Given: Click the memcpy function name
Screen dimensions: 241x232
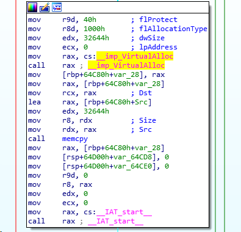Looking at the screenshot, I should click(75, 139).
